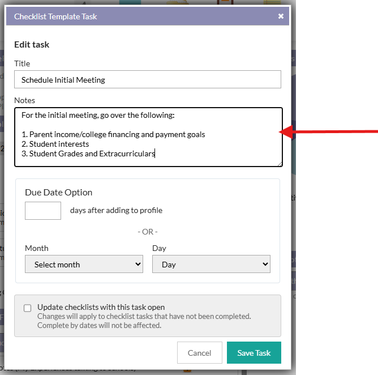
Task: Click the Checklist Template Task header title
Action: [x=55, y=16]
